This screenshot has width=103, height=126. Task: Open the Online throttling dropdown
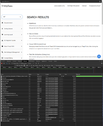tap(31, 63)
